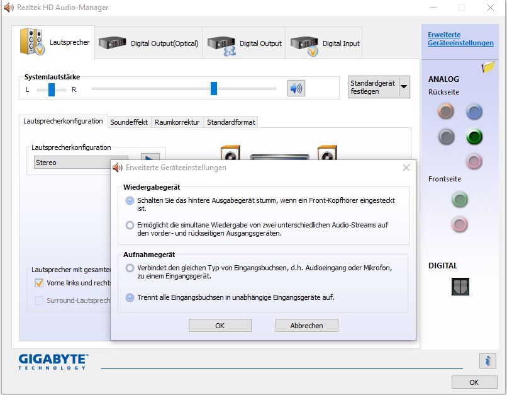The image size is (507, 395).
Task: Minimize the Realtek HD Audio-Manager window
Action: (x=433, y=8)
